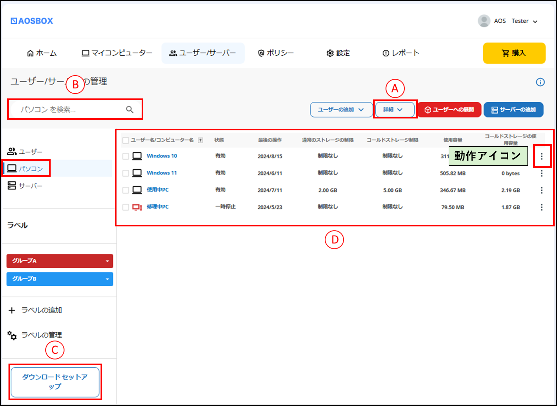
Task: Expand the ユーザーの追加 dropdown
Action: (341, 110)
